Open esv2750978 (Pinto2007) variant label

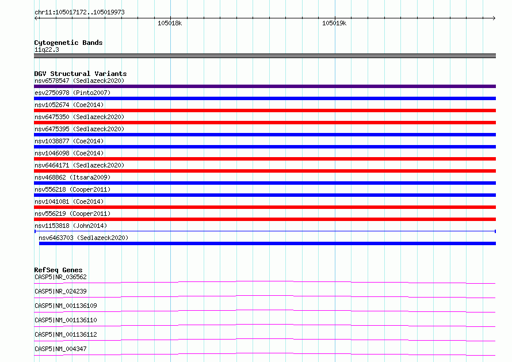pyautogui.click(x=72, y=93)
